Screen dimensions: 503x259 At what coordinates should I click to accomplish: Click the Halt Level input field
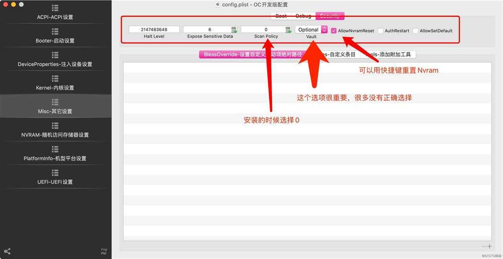tap(154, 29)
